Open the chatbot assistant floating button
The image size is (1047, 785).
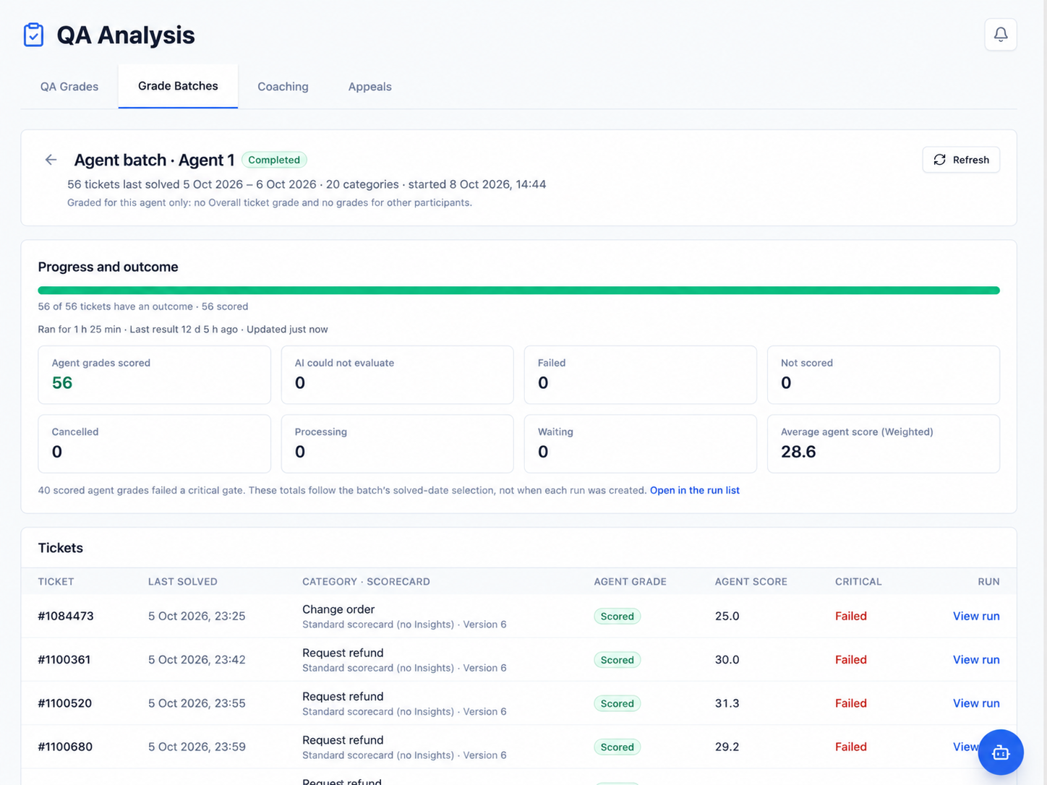1001,752
